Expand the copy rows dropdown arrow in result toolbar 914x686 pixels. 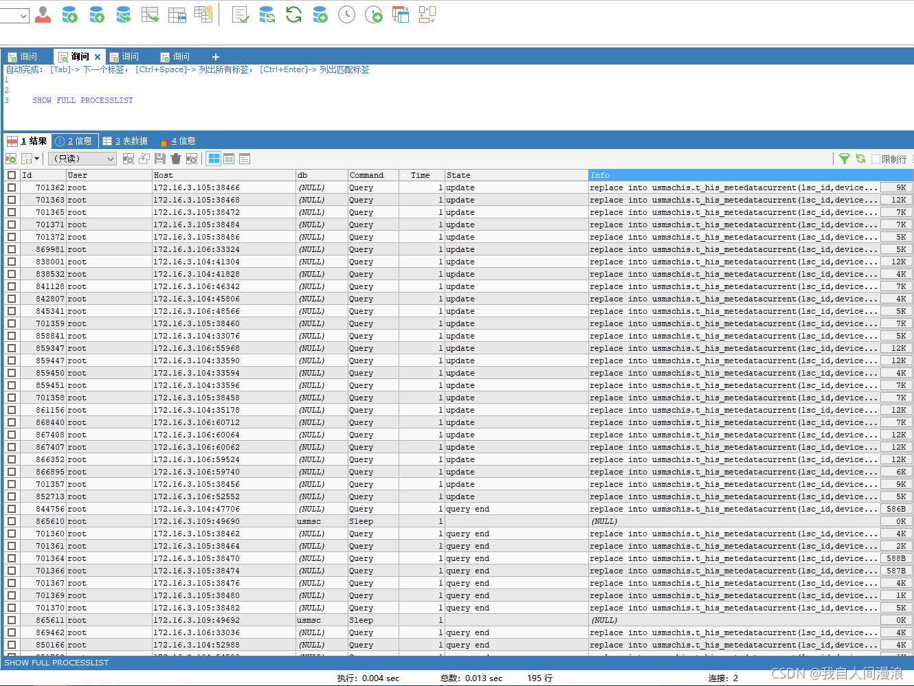[x=36, y=159]
